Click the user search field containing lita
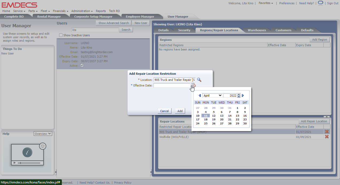 coord(95,30)
